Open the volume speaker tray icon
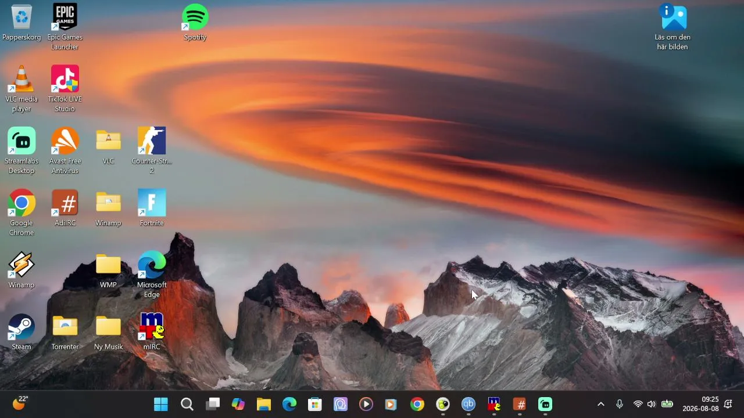 (652, 404)
